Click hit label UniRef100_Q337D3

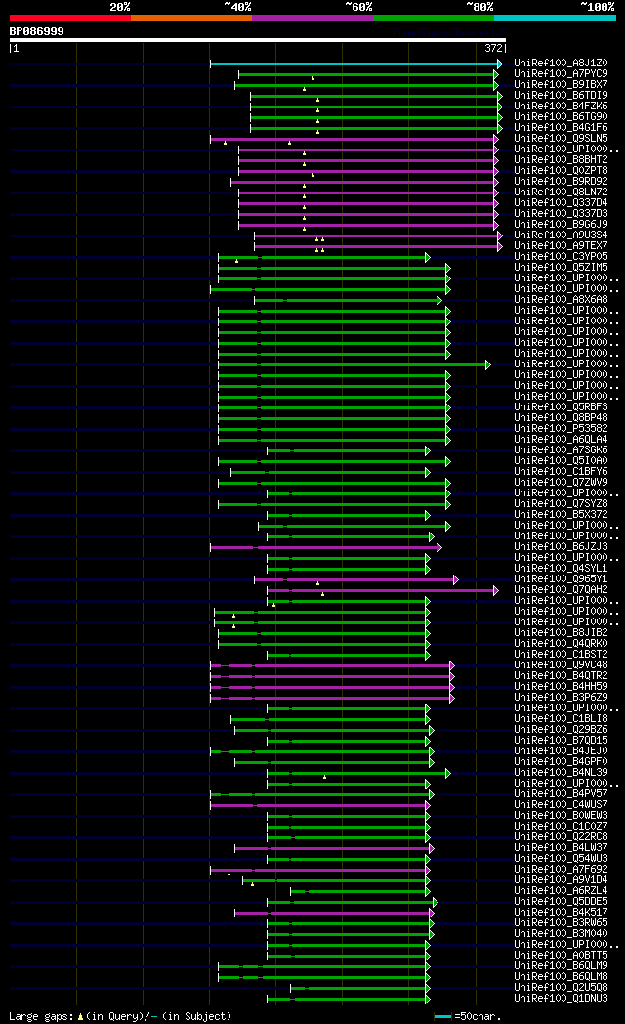coord(561,214)
